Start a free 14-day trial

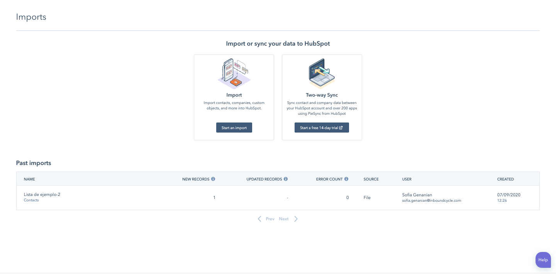(322, 128)
